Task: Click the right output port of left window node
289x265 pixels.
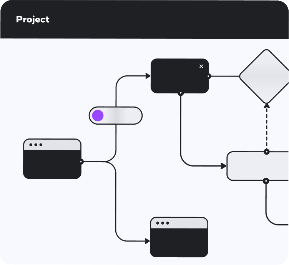Action: click(x=81, y=162)
